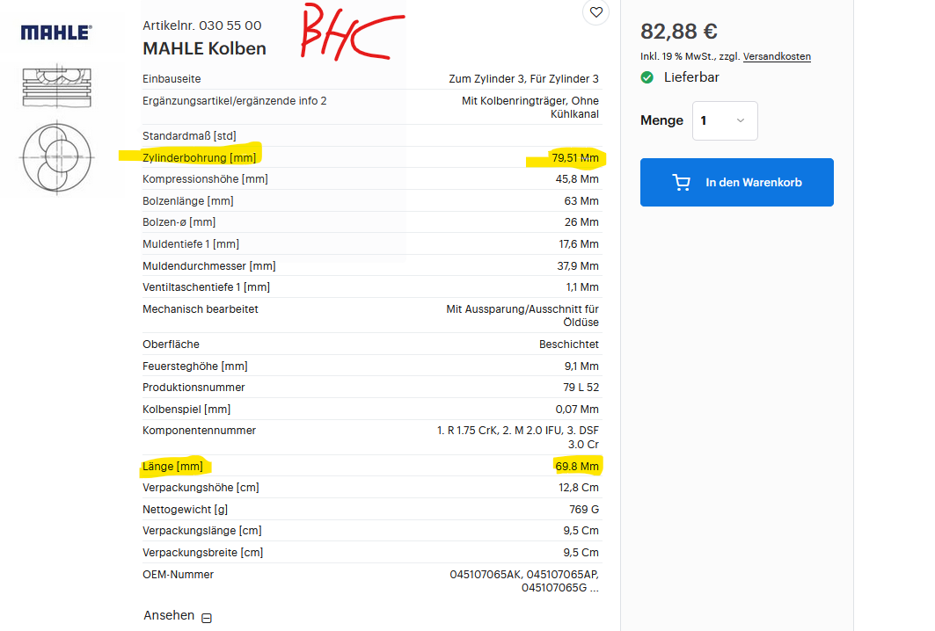The image size is (935, 631).
Task: Click the MAHLE Kolben product title
Action: coord(204,48)
